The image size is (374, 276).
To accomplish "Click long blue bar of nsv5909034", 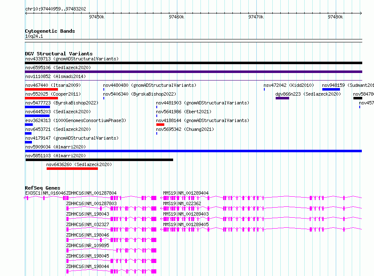I will coord(193,151).
